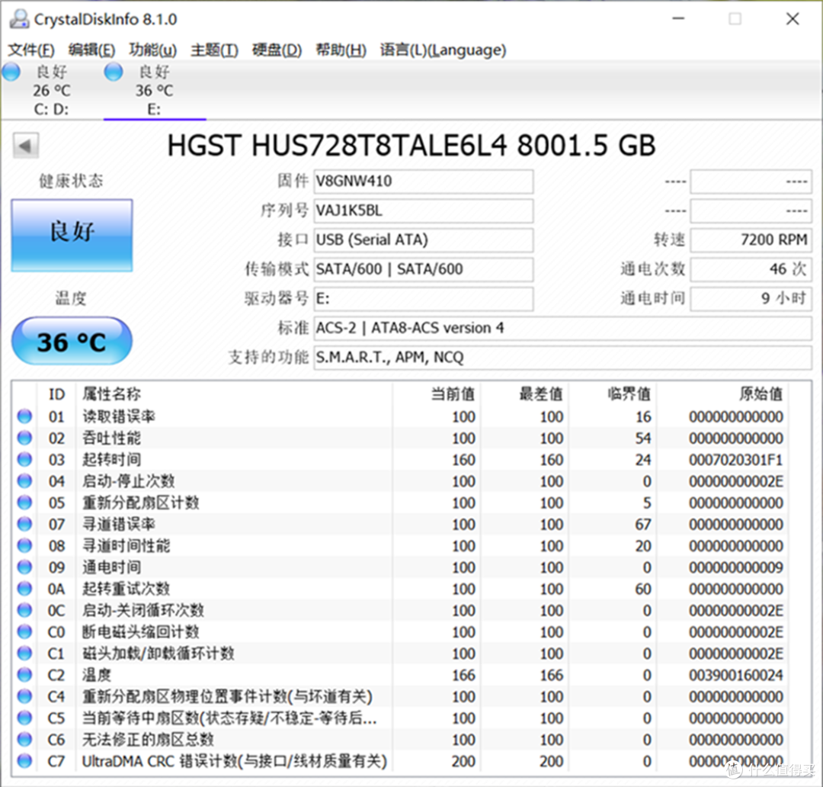The image size is (823, 787).
Task: Select the 读取错误率 attribute name
Action: (119, 416)
